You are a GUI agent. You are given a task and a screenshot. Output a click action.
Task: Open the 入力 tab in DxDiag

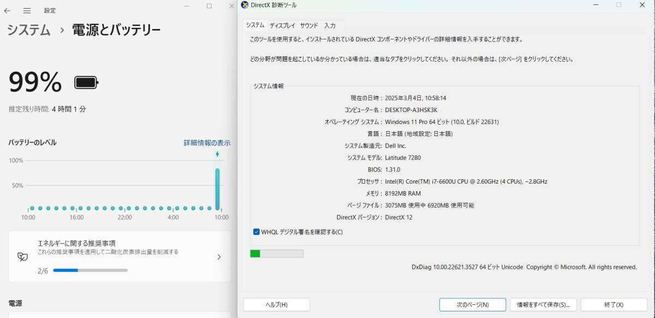click(x=331, y=25)
